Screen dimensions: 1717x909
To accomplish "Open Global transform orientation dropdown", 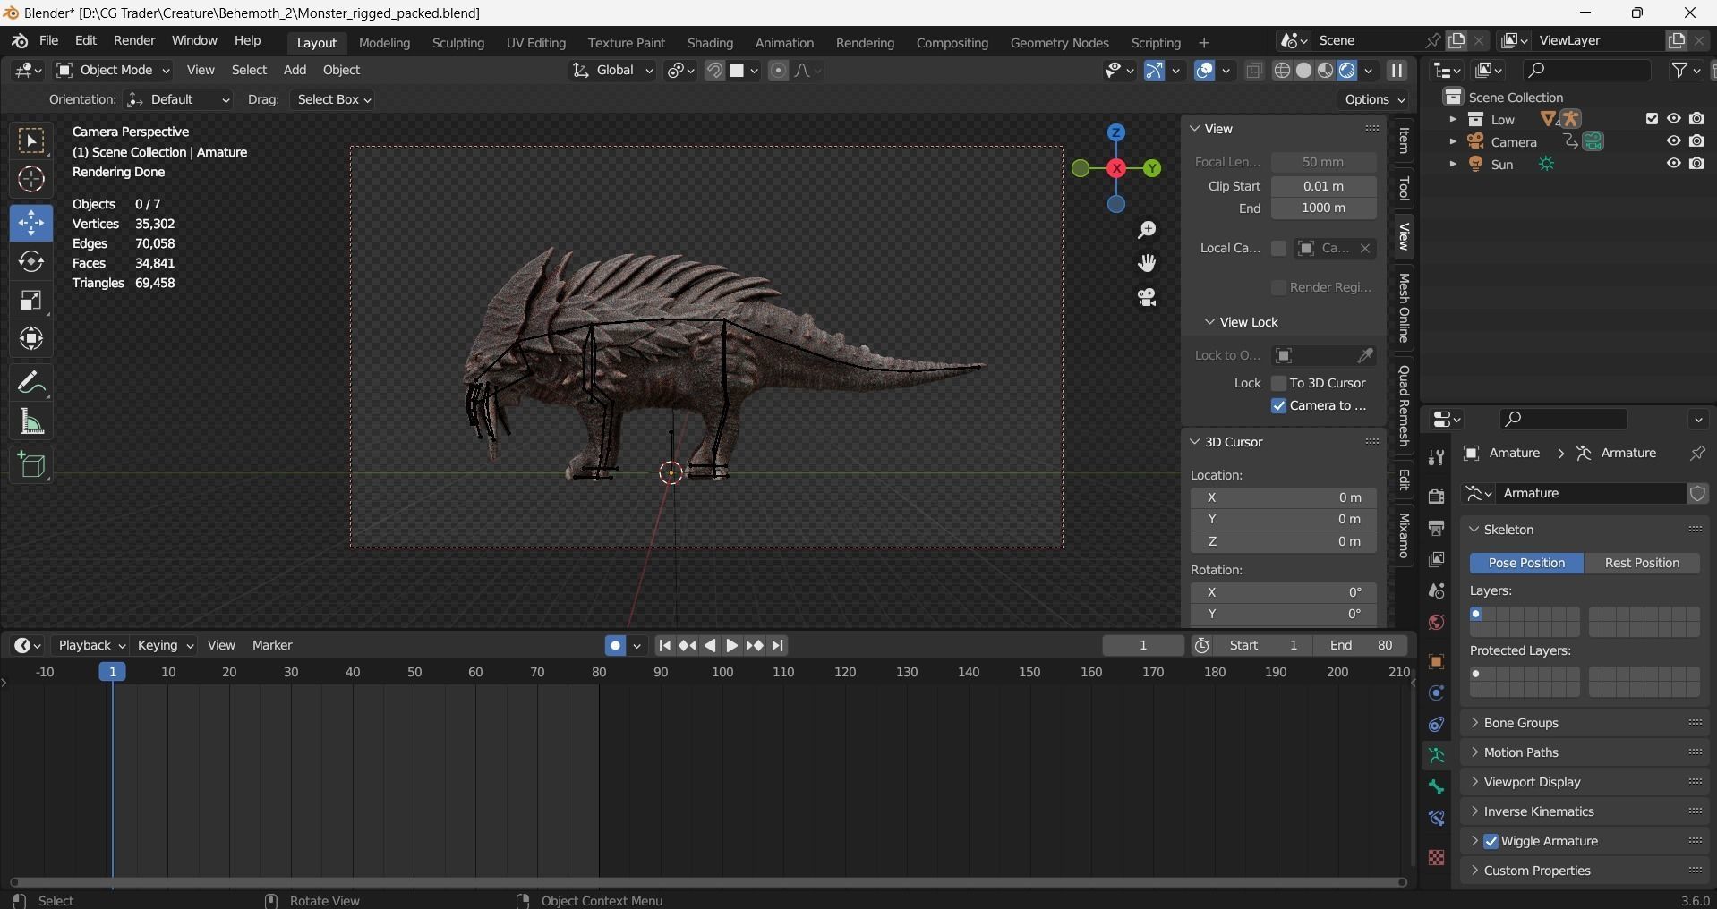I will [x=612, y=70].
